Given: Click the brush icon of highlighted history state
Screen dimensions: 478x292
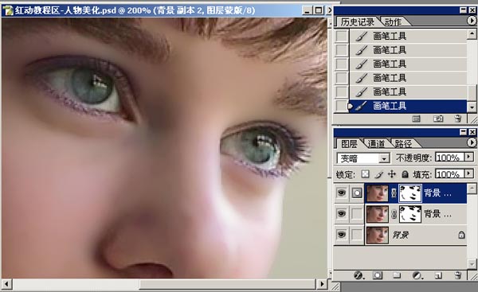Looking at the screenshot, I should [361, 107].
